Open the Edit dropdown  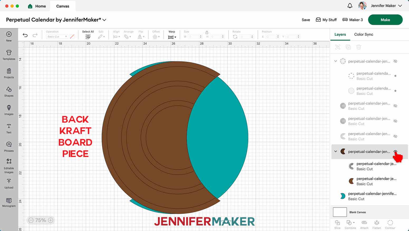(x=101, y=37)
